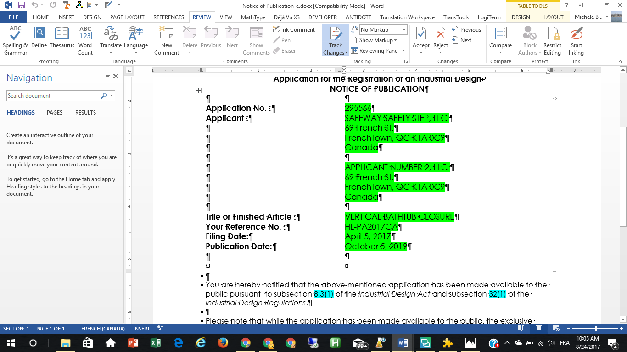Click the table move handle icon
This screenshot has width=627, height=352.
[199, 91]
